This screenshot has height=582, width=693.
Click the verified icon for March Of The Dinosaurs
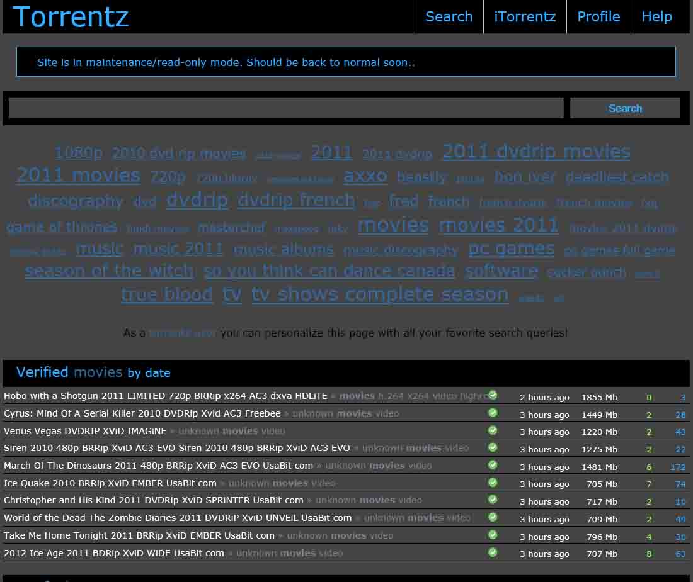point(493,466)
